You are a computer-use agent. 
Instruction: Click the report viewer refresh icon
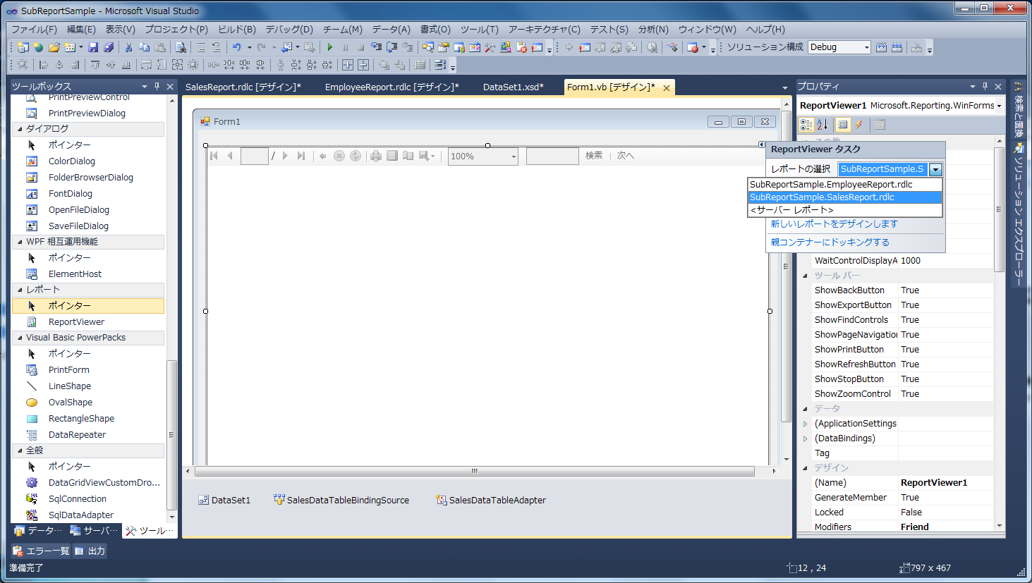356,156
